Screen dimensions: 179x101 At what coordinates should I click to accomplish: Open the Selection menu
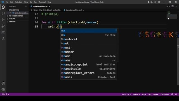(x=19, y=2)
